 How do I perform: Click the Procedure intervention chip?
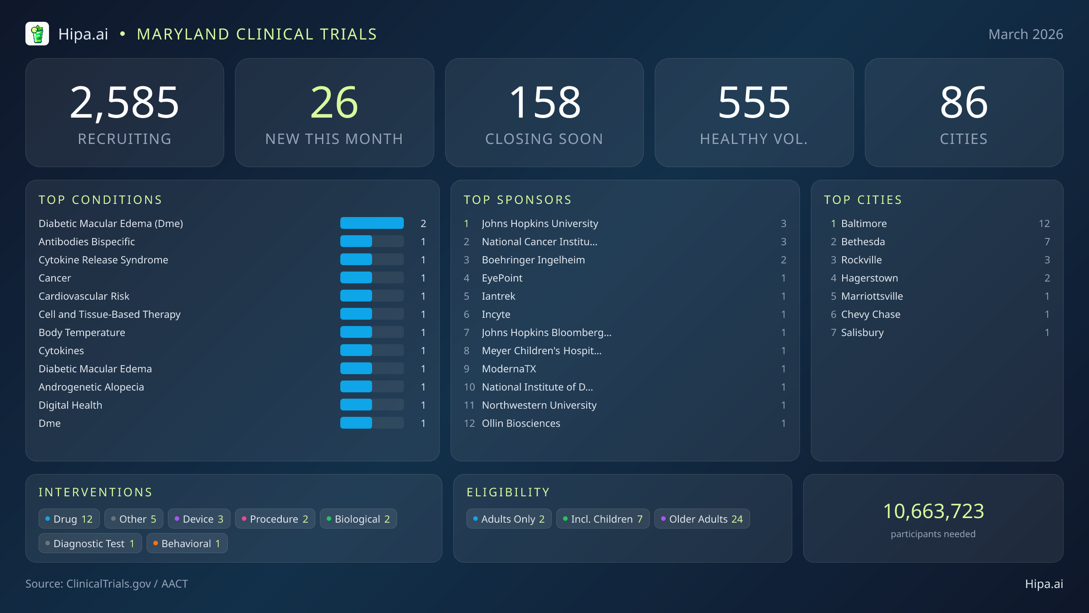[x=275, y=519]
